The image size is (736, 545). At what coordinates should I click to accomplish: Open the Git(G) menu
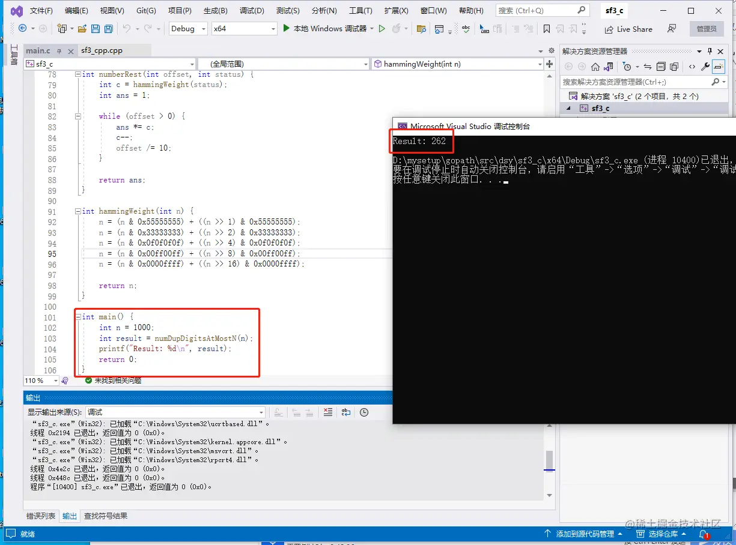(x=146, y=11)
